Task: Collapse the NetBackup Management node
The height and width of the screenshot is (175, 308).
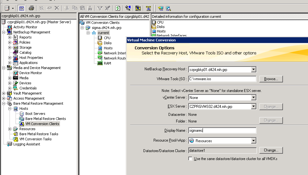Action: (x=3, y=32)
